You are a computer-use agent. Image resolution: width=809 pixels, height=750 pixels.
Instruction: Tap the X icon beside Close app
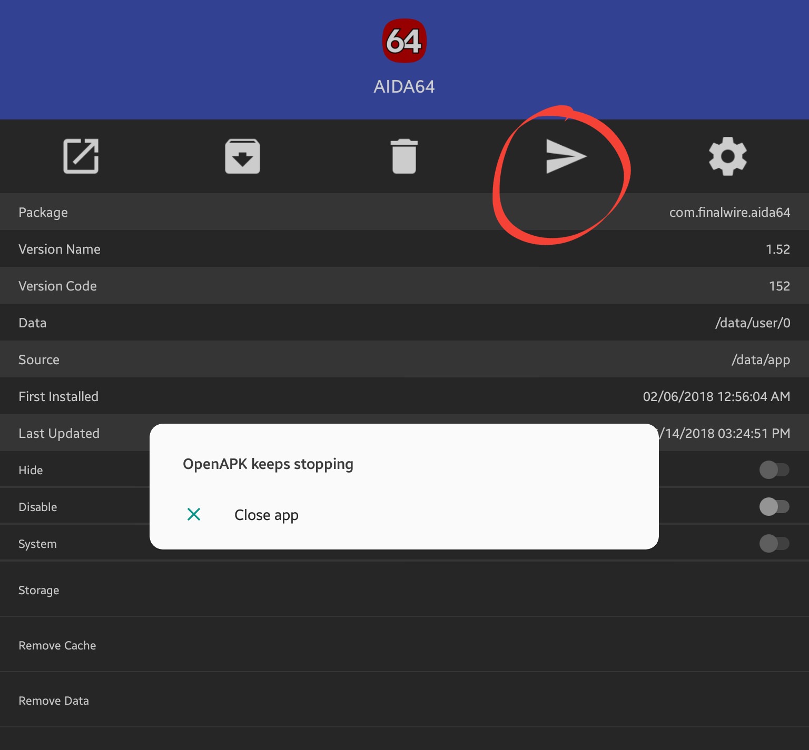[194, 514]
